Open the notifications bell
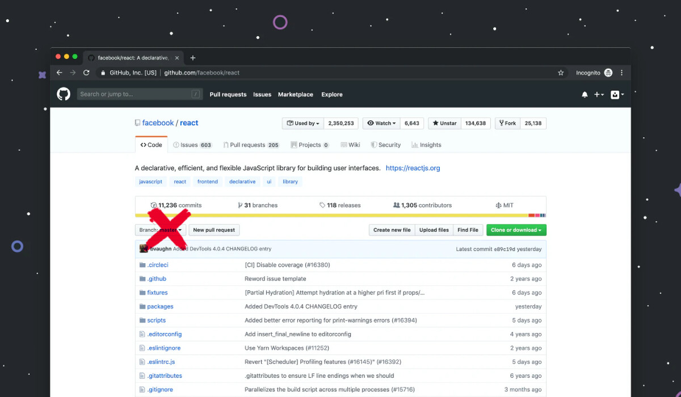681x397 pixels. (x=585, y=94)
